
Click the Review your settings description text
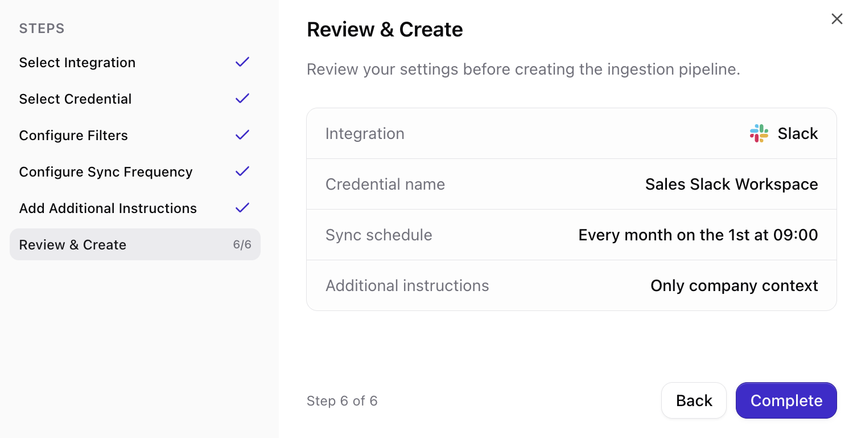point(524,69)
